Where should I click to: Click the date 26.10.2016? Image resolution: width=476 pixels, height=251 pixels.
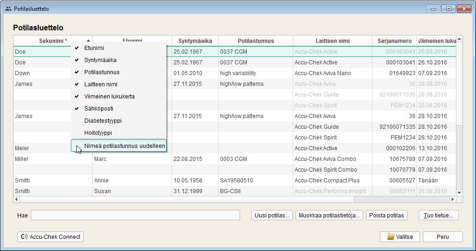[x=433, y=63]
